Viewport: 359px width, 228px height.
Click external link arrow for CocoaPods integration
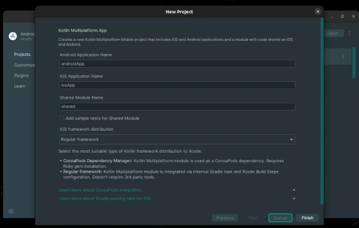click(x=293, y=190)
